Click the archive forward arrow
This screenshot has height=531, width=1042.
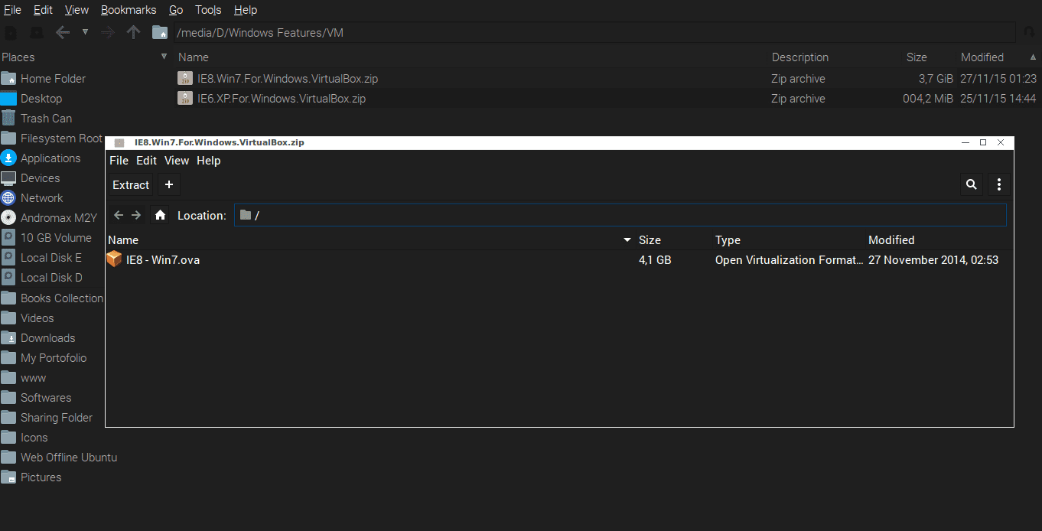[136, 216]
